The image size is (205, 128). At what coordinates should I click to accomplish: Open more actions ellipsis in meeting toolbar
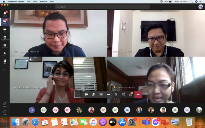point(108,95)
